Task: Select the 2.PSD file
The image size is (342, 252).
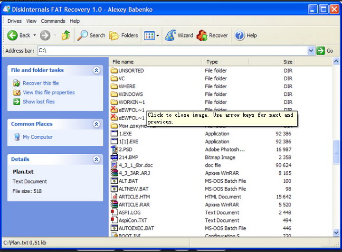Action: (125, 149)
